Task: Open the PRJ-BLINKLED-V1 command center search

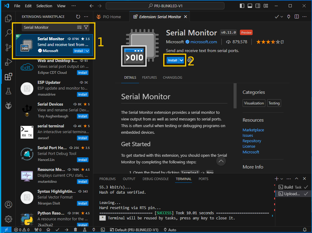Action: [165, 6]
